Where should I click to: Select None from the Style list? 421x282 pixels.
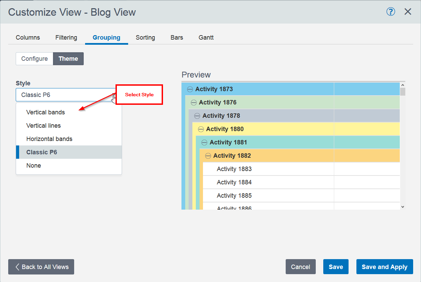33,166
